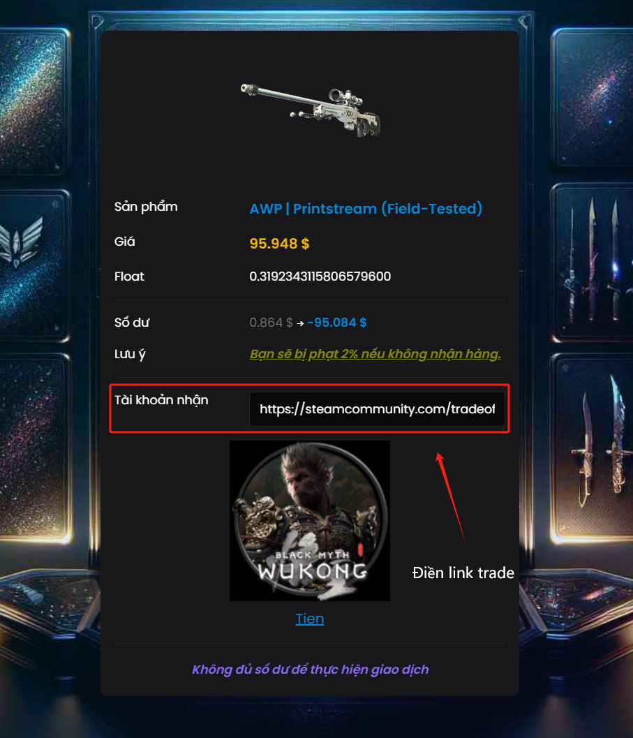Click the current balance 0.864 $
This screenshot has height=738, width=633.
[271, 323]
